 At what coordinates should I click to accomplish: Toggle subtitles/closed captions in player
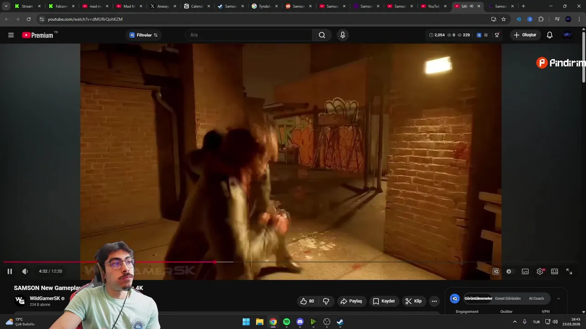tap(525, 271)
